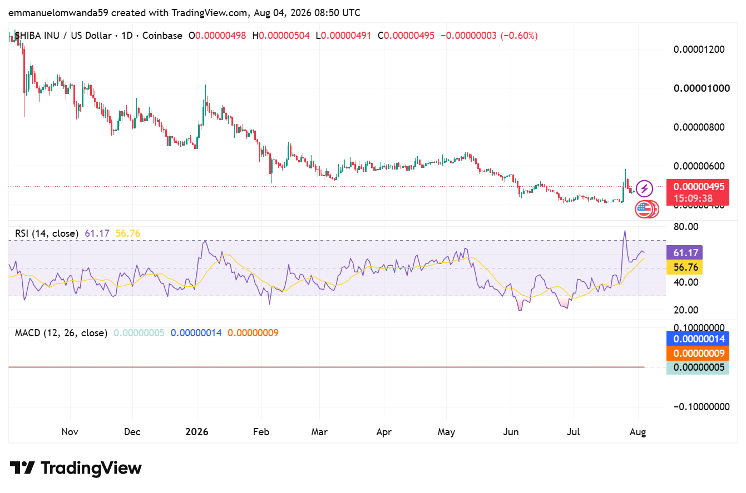Click the 2026 label on the time axis
Viewport: 746px width, 493px height.
tap(196, 432)
